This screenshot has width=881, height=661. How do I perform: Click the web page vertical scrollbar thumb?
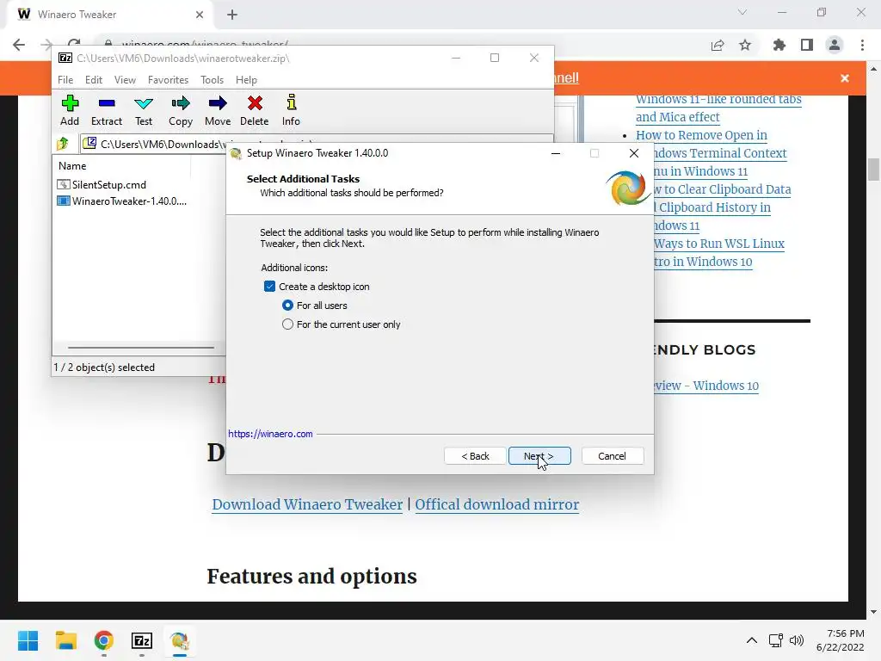point(873,170)
